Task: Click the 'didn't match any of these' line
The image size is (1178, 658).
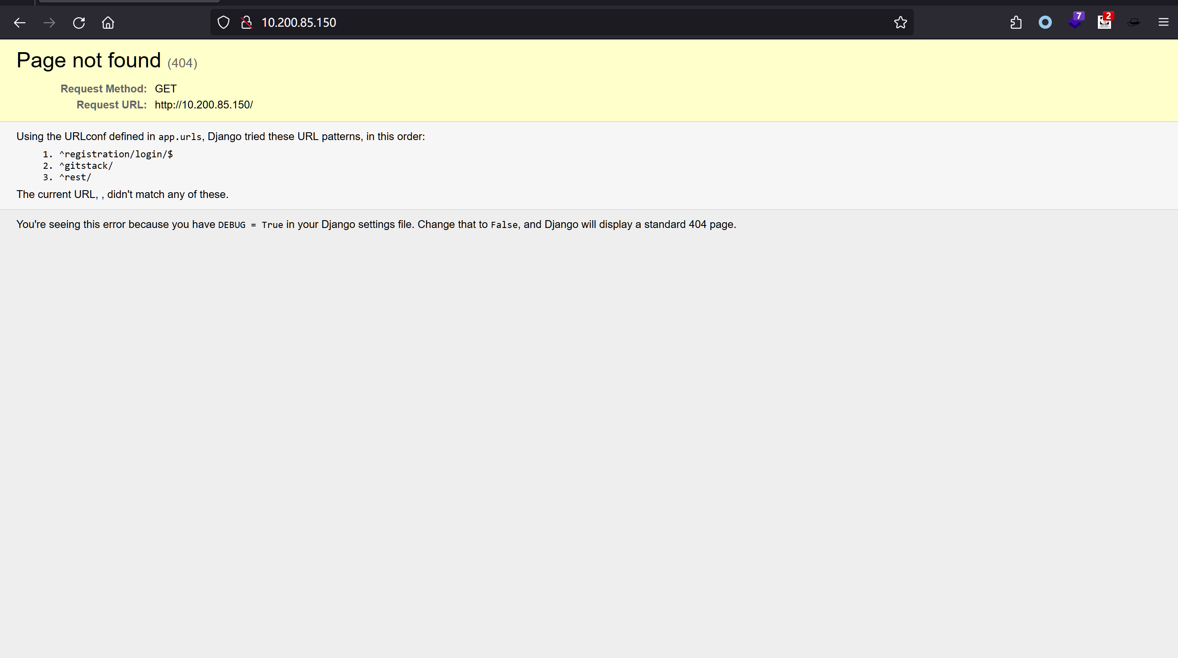Action: [122, 194]
